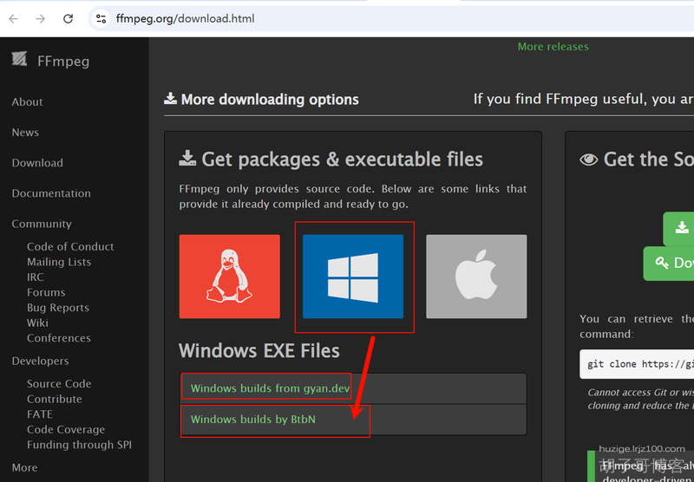Click the git clone command box
The width and height of the screenshot is (694, 482).
[x=637, y=364]
